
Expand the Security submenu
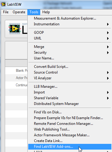(70, 52)
